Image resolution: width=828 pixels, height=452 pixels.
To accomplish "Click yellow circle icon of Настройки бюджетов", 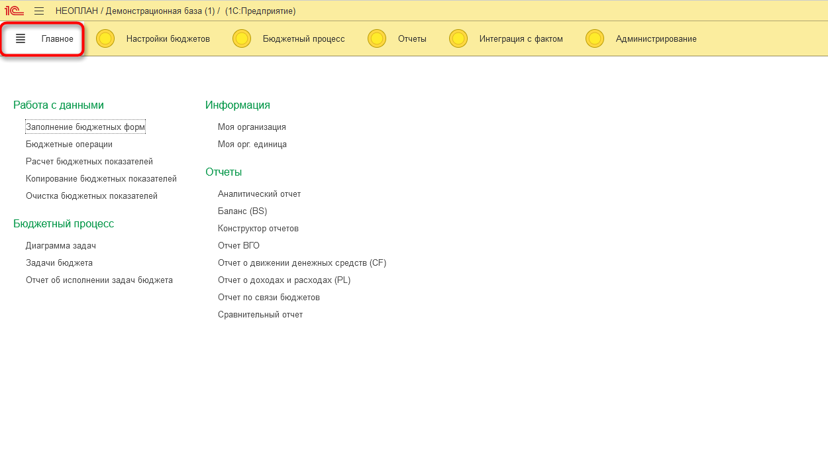I will pos(105,38).
